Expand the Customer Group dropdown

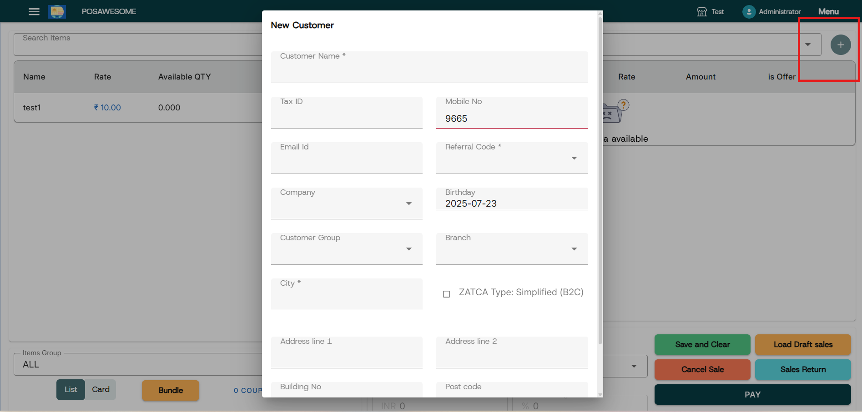pos(409,249)
